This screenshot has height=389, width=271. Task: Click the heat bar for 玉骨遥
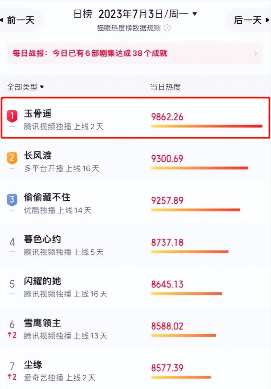click(x=206, y=126)
